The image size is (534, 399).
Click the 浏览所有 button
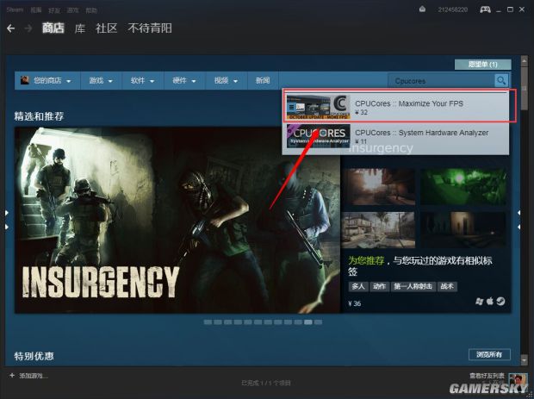click(x=489, y=354)
